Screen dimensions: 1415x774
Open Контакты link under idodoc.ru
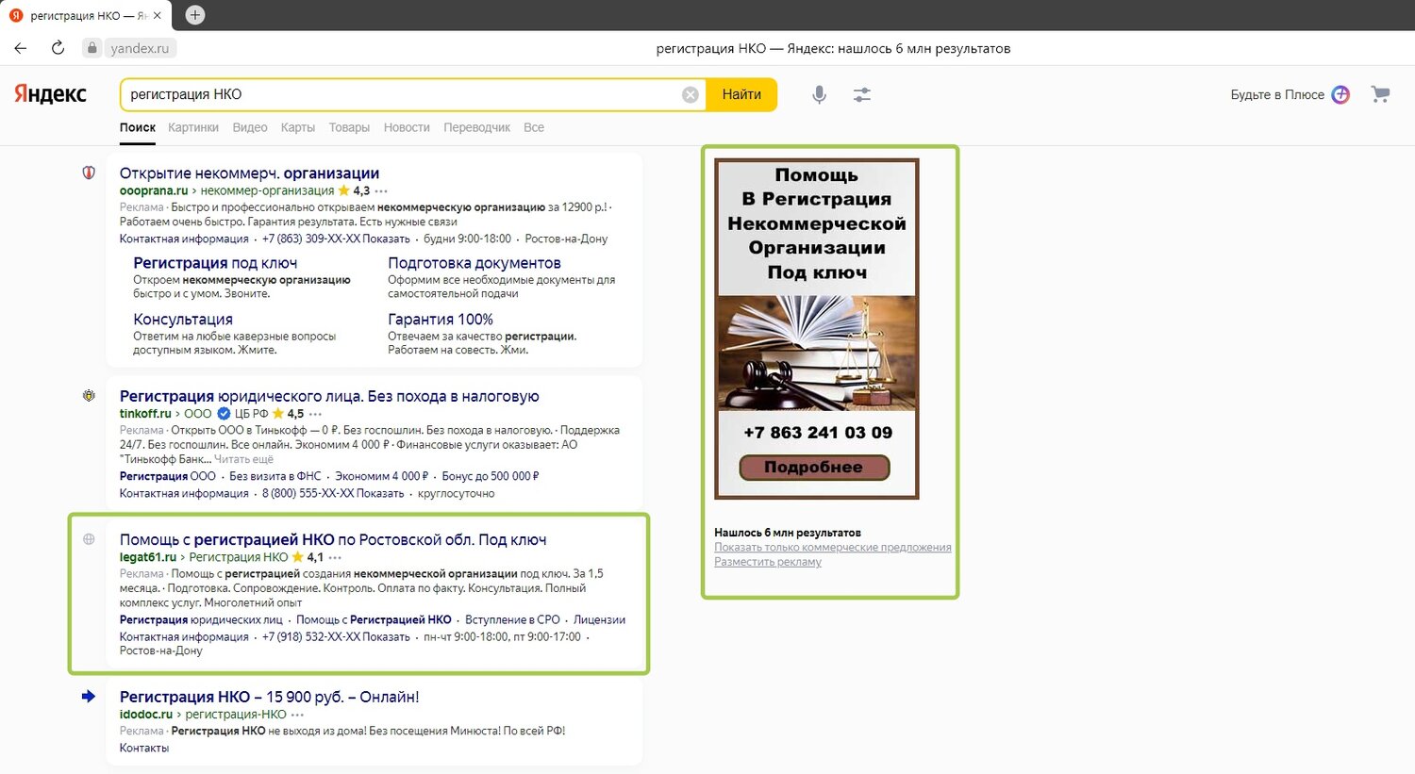[x=144, y=748]
